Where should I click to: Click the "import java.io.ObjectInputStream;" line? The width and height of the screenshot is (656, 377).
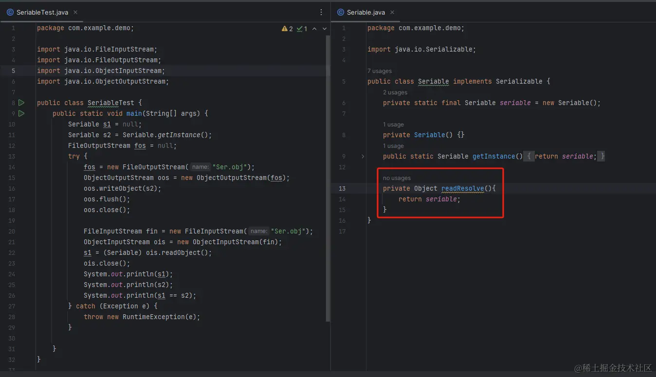click(101, 71)
